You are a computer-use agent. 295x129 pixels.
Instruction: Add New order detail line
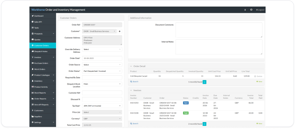259,81
